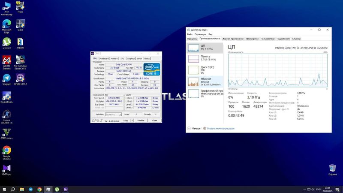Open File Explorer from the taskbar

click(22, 189)
